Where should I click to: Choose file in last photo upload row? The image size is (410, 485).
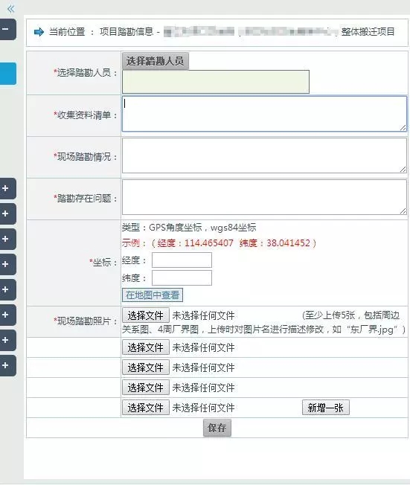pos(146,408)
